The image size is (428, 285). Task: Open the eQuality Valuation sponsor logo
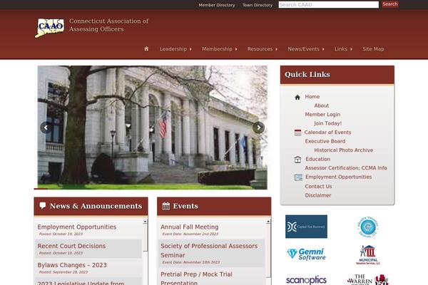(x=368, y=227)
